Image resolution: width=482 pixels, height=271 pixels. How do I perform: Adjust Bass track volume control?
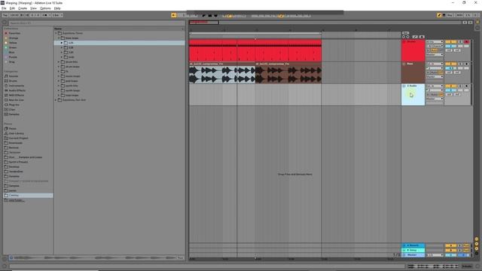pyautogui.click(x=451, y=69)
